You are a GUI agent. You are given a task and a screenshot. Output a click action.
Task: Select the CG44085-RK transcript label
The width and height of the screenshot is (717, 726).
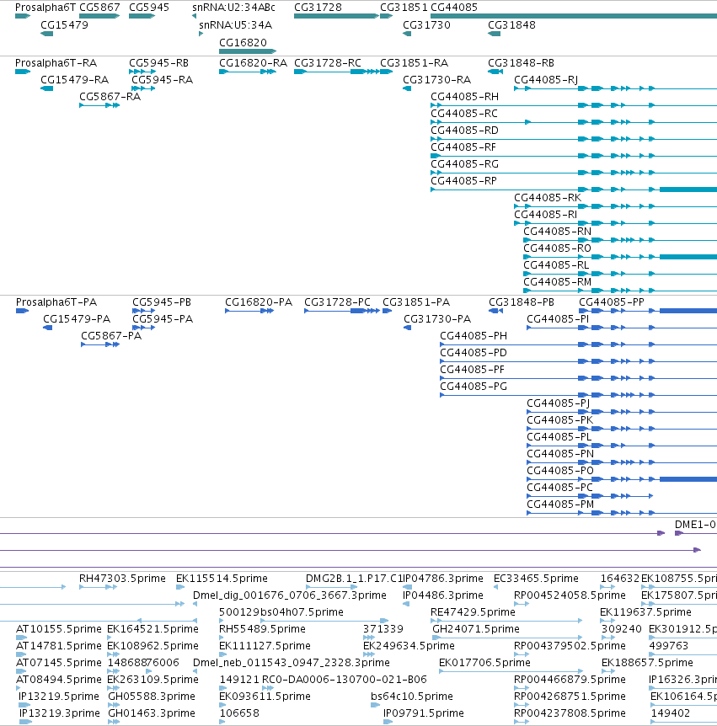(x=548, y=198)
